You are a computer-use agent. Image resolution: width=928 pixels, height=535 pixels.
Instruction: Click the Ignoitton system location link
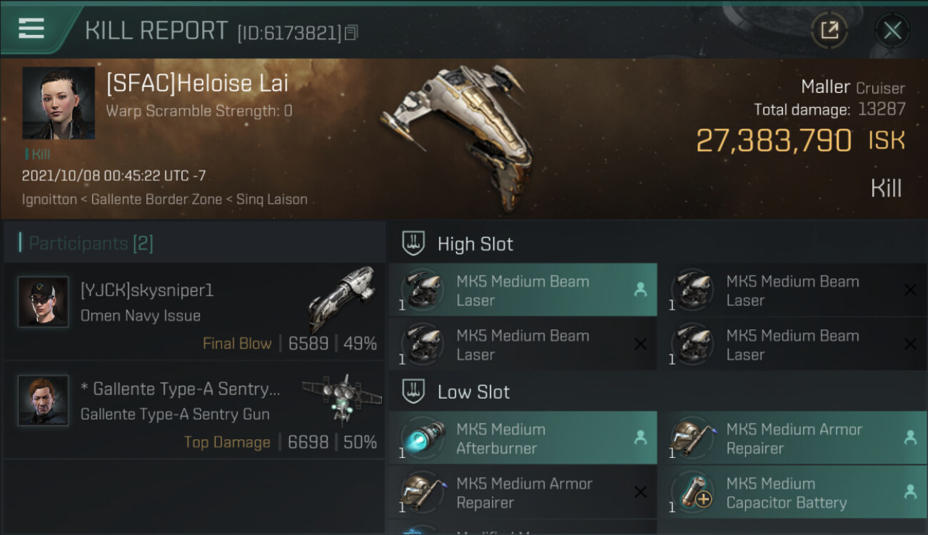pos(49,200)
